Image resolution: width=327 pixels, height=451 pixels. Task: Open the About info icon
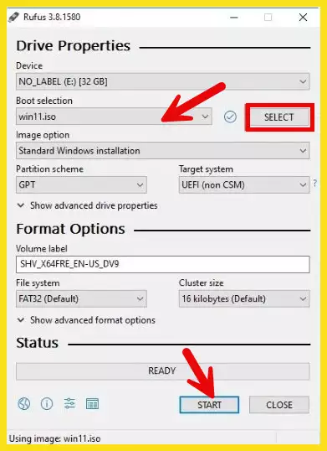[x=47, y=404]
